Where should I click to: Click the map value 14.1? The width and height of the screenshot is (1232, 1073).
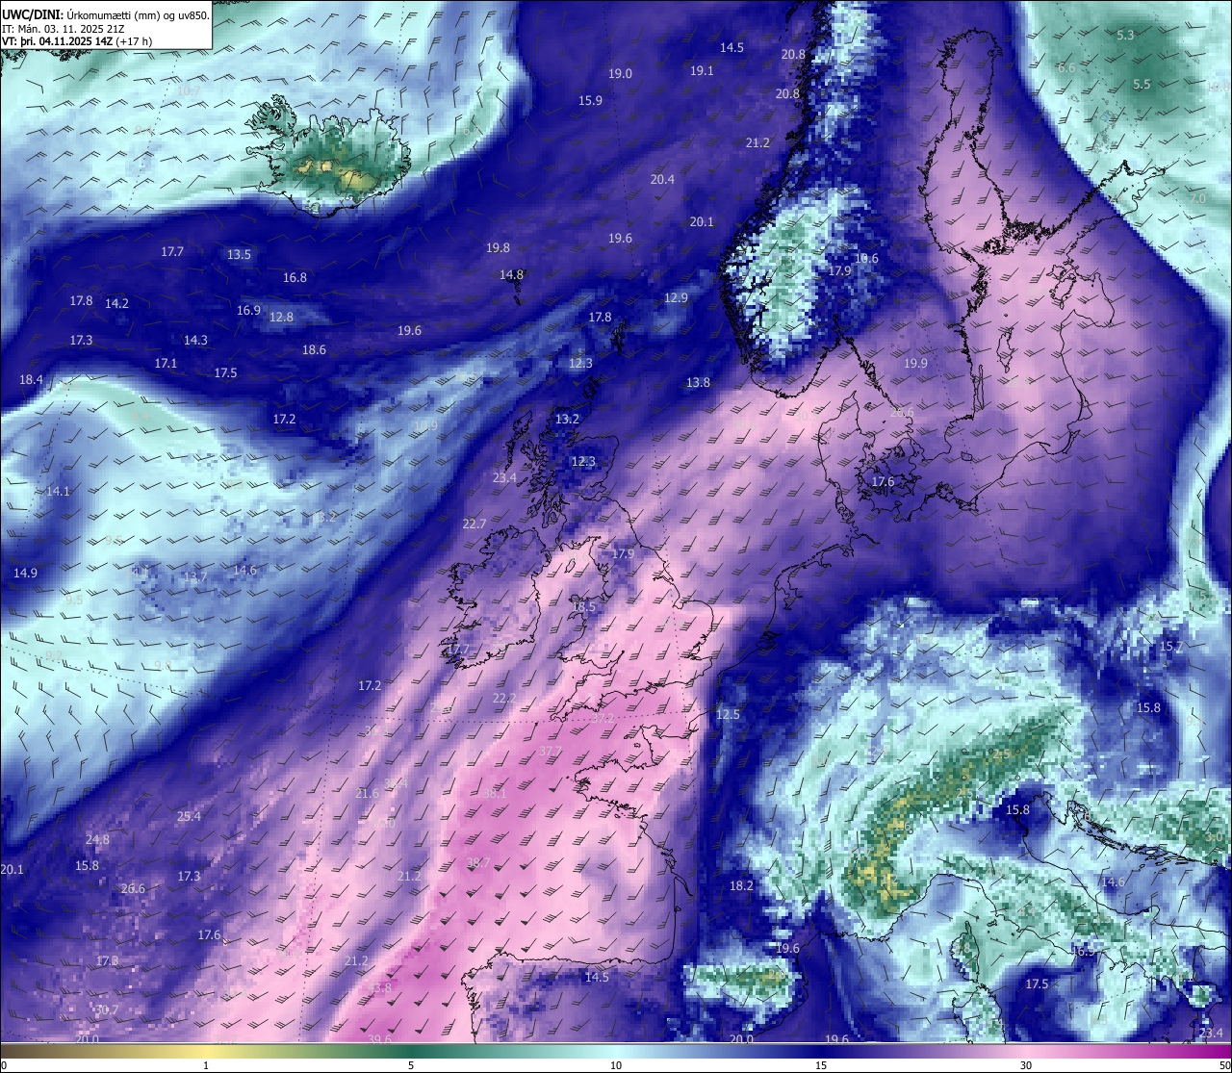58,492
